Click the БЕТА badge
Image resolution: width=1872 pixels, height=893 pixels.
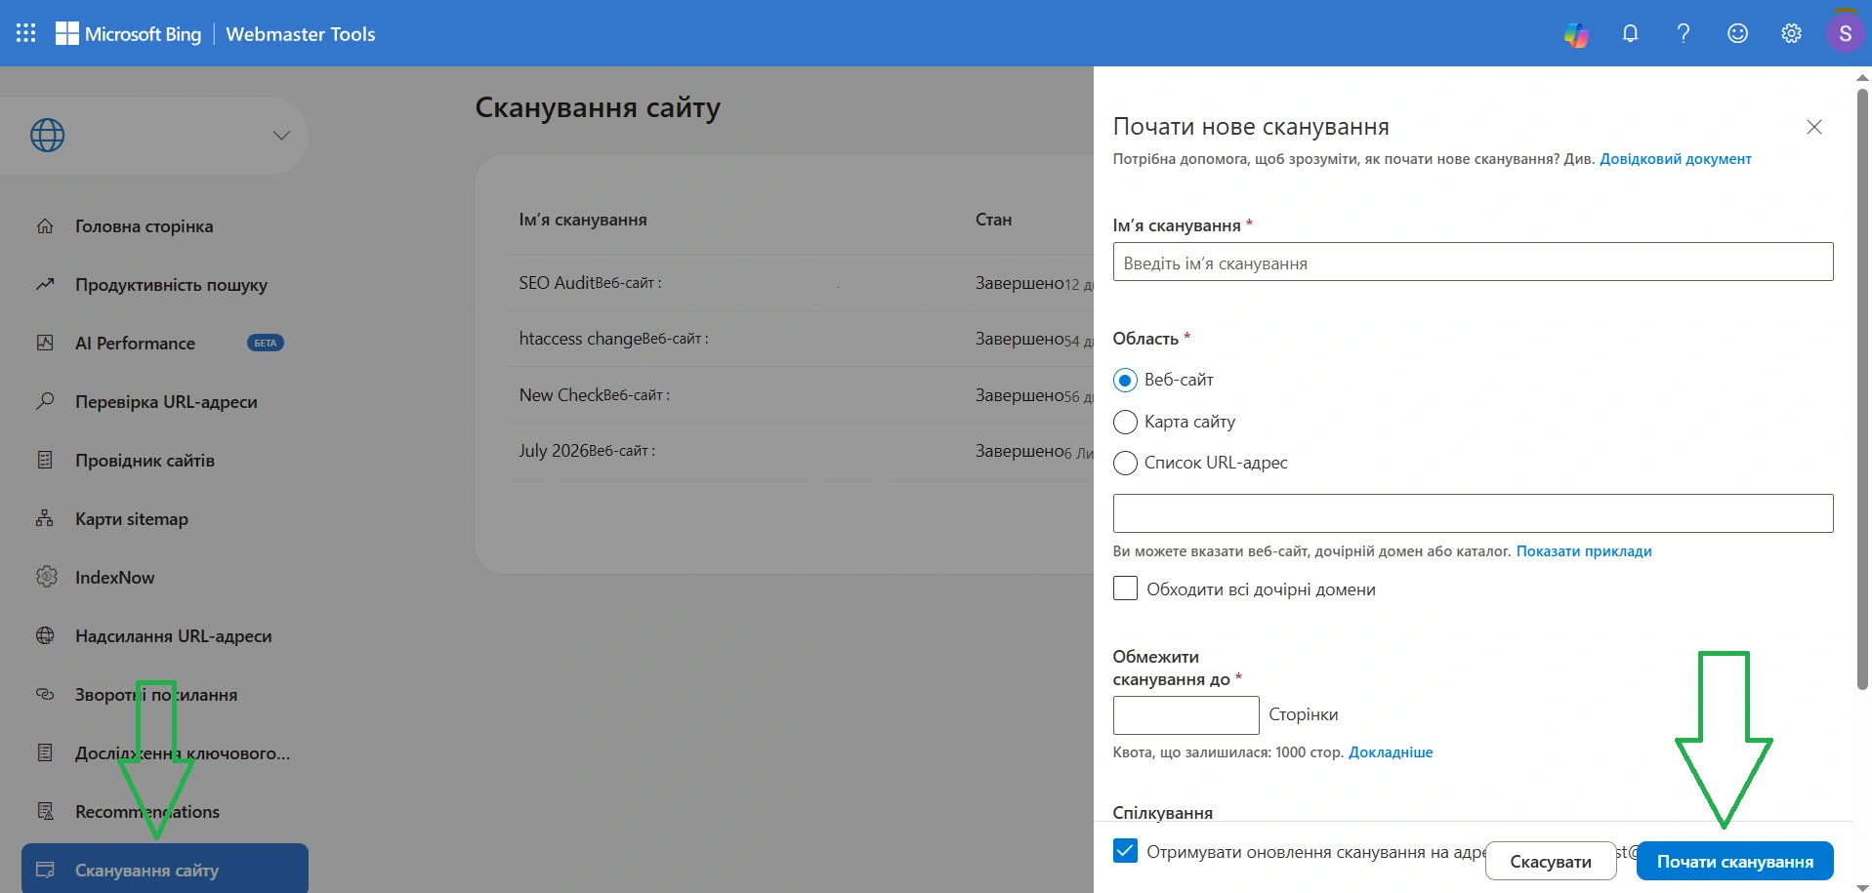coord(266,343)
